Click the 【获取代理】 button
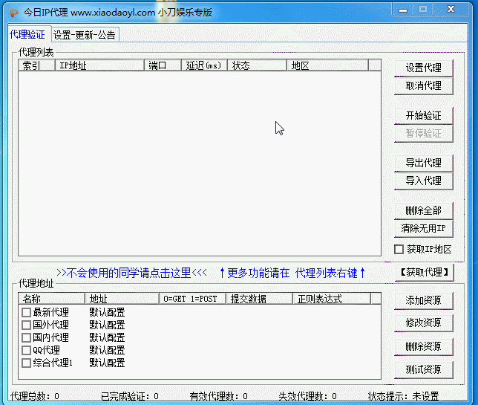Viewport: 478px width, 405px height. coord(423,273)
